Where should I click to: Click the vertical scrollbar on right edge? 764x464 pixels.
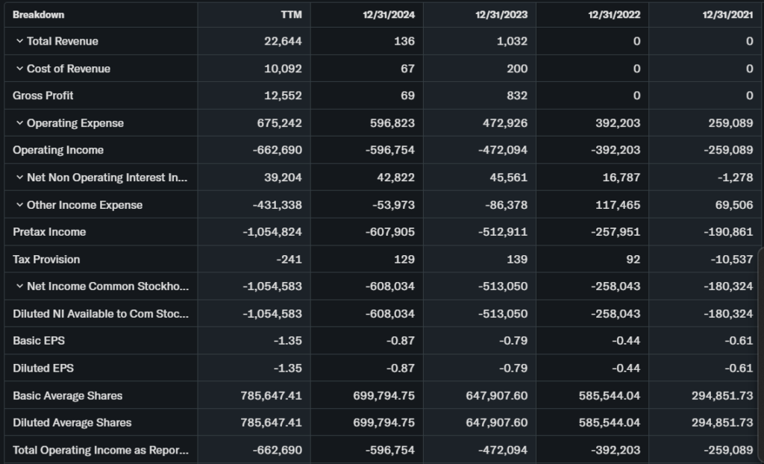point(760,298)
